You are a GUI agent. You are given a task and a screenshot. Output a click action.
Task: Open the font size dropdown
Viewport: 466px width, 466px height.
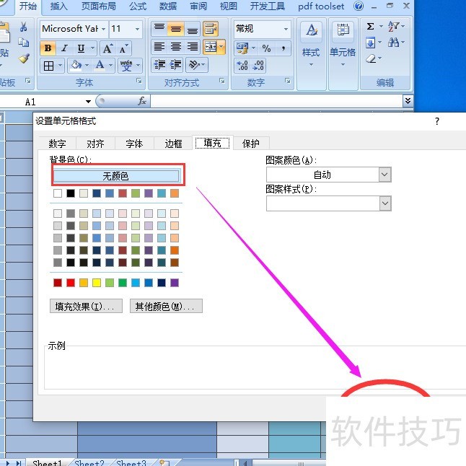[137, 29]
